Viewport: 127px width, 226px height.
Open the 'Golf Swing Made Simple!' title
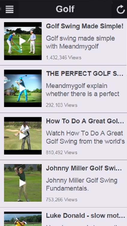85,27
